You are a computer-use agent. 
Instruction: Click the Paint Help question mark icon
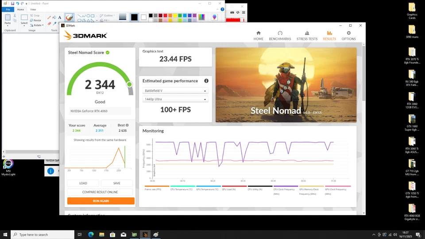[x=222, y=9]
